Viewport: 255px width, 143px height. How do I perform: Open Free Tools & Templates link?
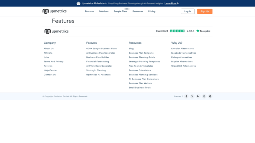141,66
